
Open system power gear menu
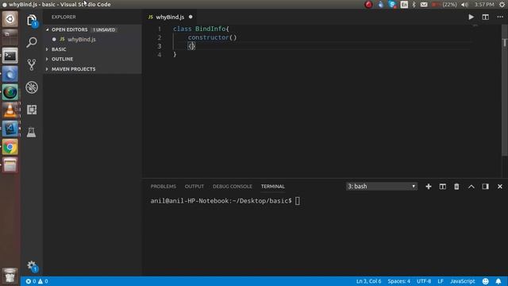click(x=502, y=5)
